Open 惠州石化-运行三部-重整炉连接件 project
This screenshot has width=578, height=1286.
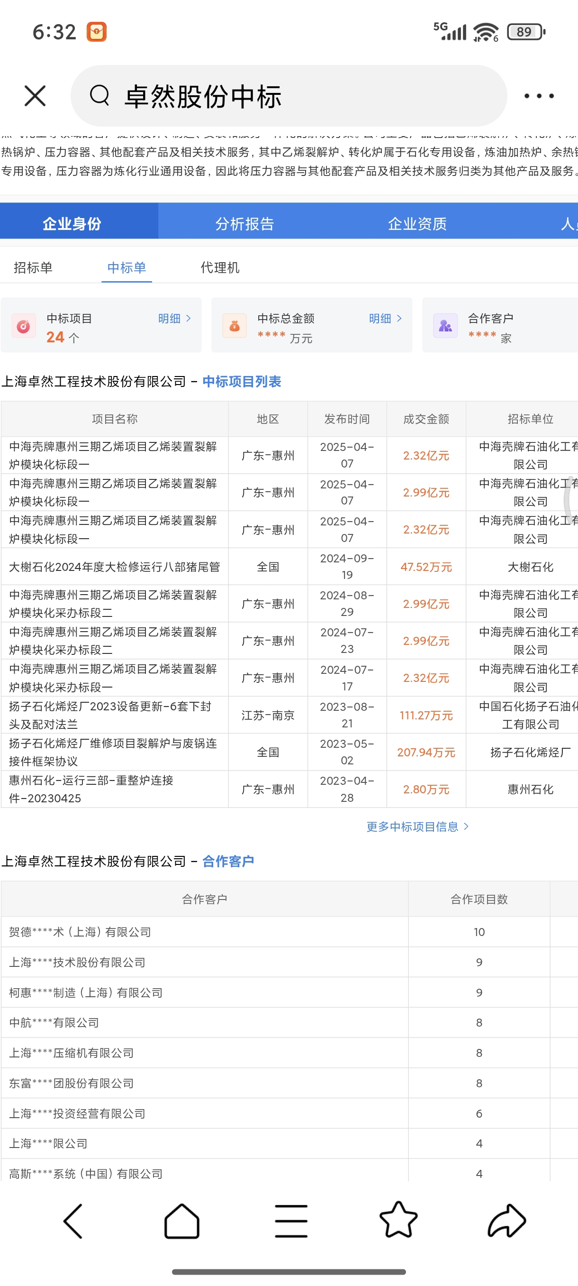91,789
